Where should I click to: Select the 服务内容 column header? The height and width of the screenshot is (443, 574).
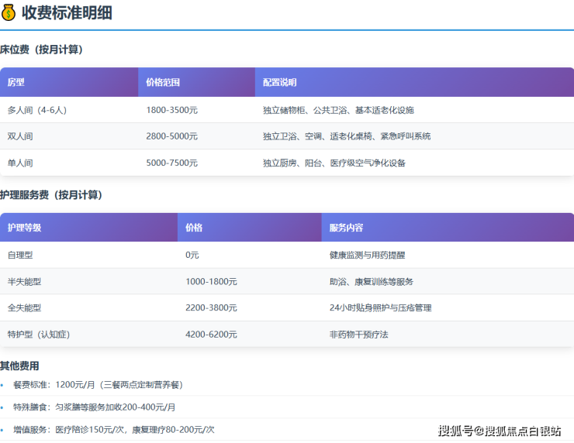[346, 228]
